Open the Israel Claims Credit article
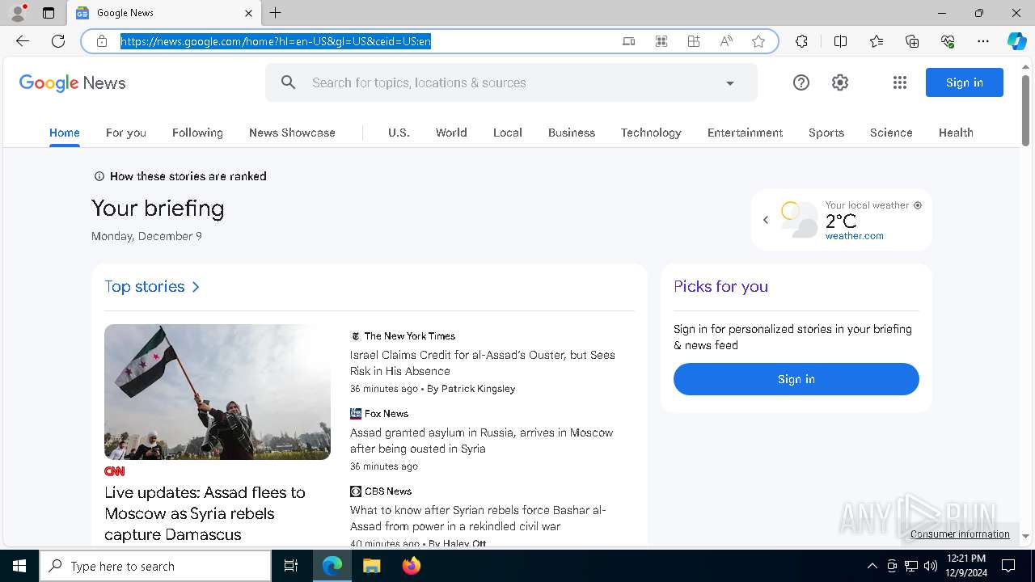The width and height of the screenshot is (1035, 582). click(483, 363)
